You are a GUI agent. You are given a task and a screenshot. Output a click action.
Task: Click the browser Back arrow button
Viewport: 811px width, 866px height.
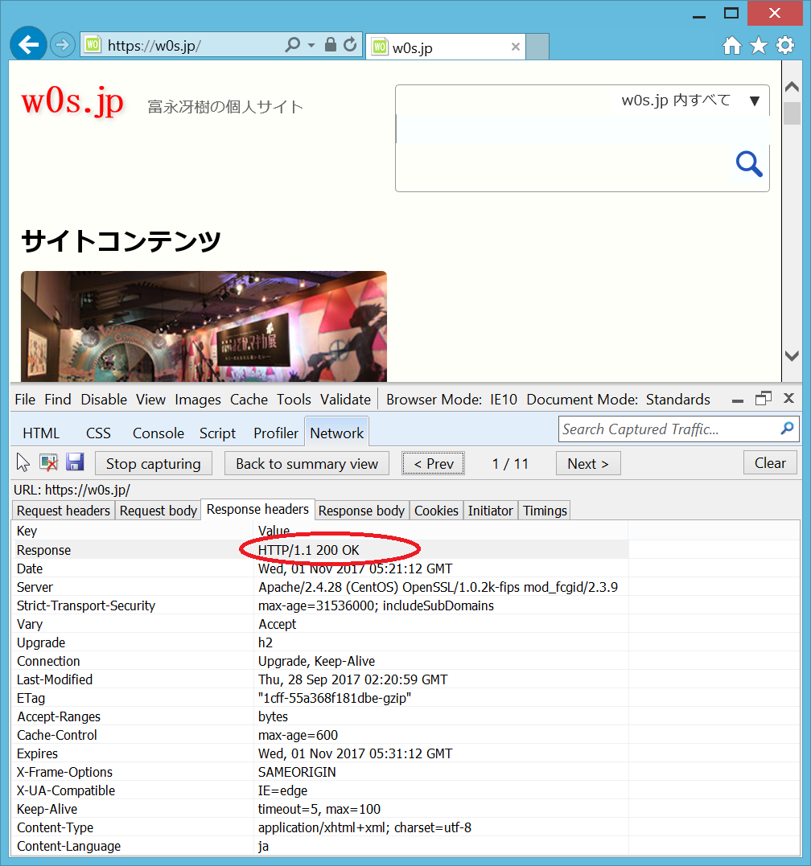[28, 45]
